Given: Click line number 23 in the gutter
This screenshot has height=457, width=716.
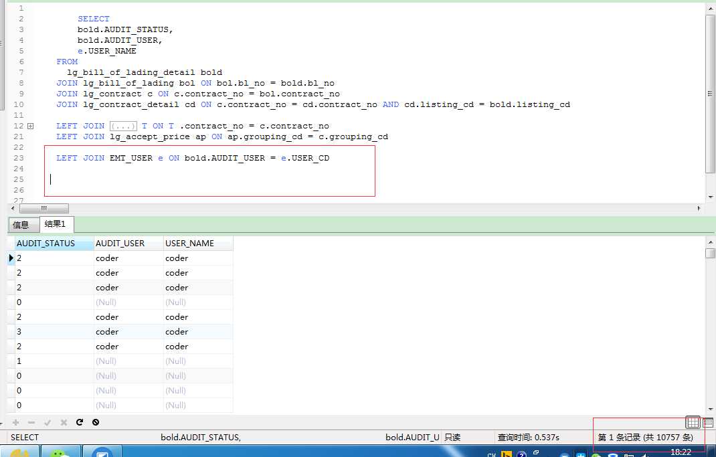Looking at the screenshot, I should 19,158.
